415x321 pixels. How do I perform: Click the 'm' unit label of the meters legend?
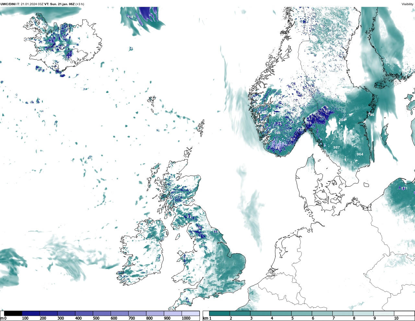2,318
